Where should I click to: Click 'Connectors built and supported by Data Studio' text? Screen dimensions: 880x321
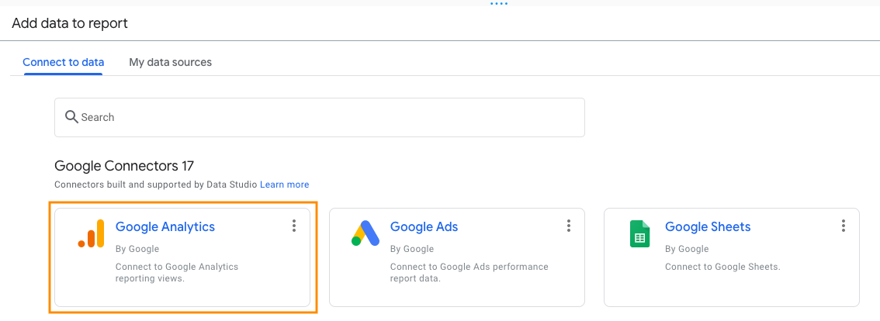[156, 185]
